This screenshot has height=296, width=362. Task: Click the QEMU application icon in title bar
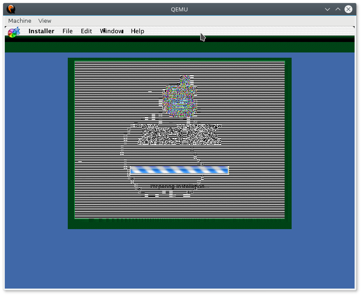click(x=11, y=9)
